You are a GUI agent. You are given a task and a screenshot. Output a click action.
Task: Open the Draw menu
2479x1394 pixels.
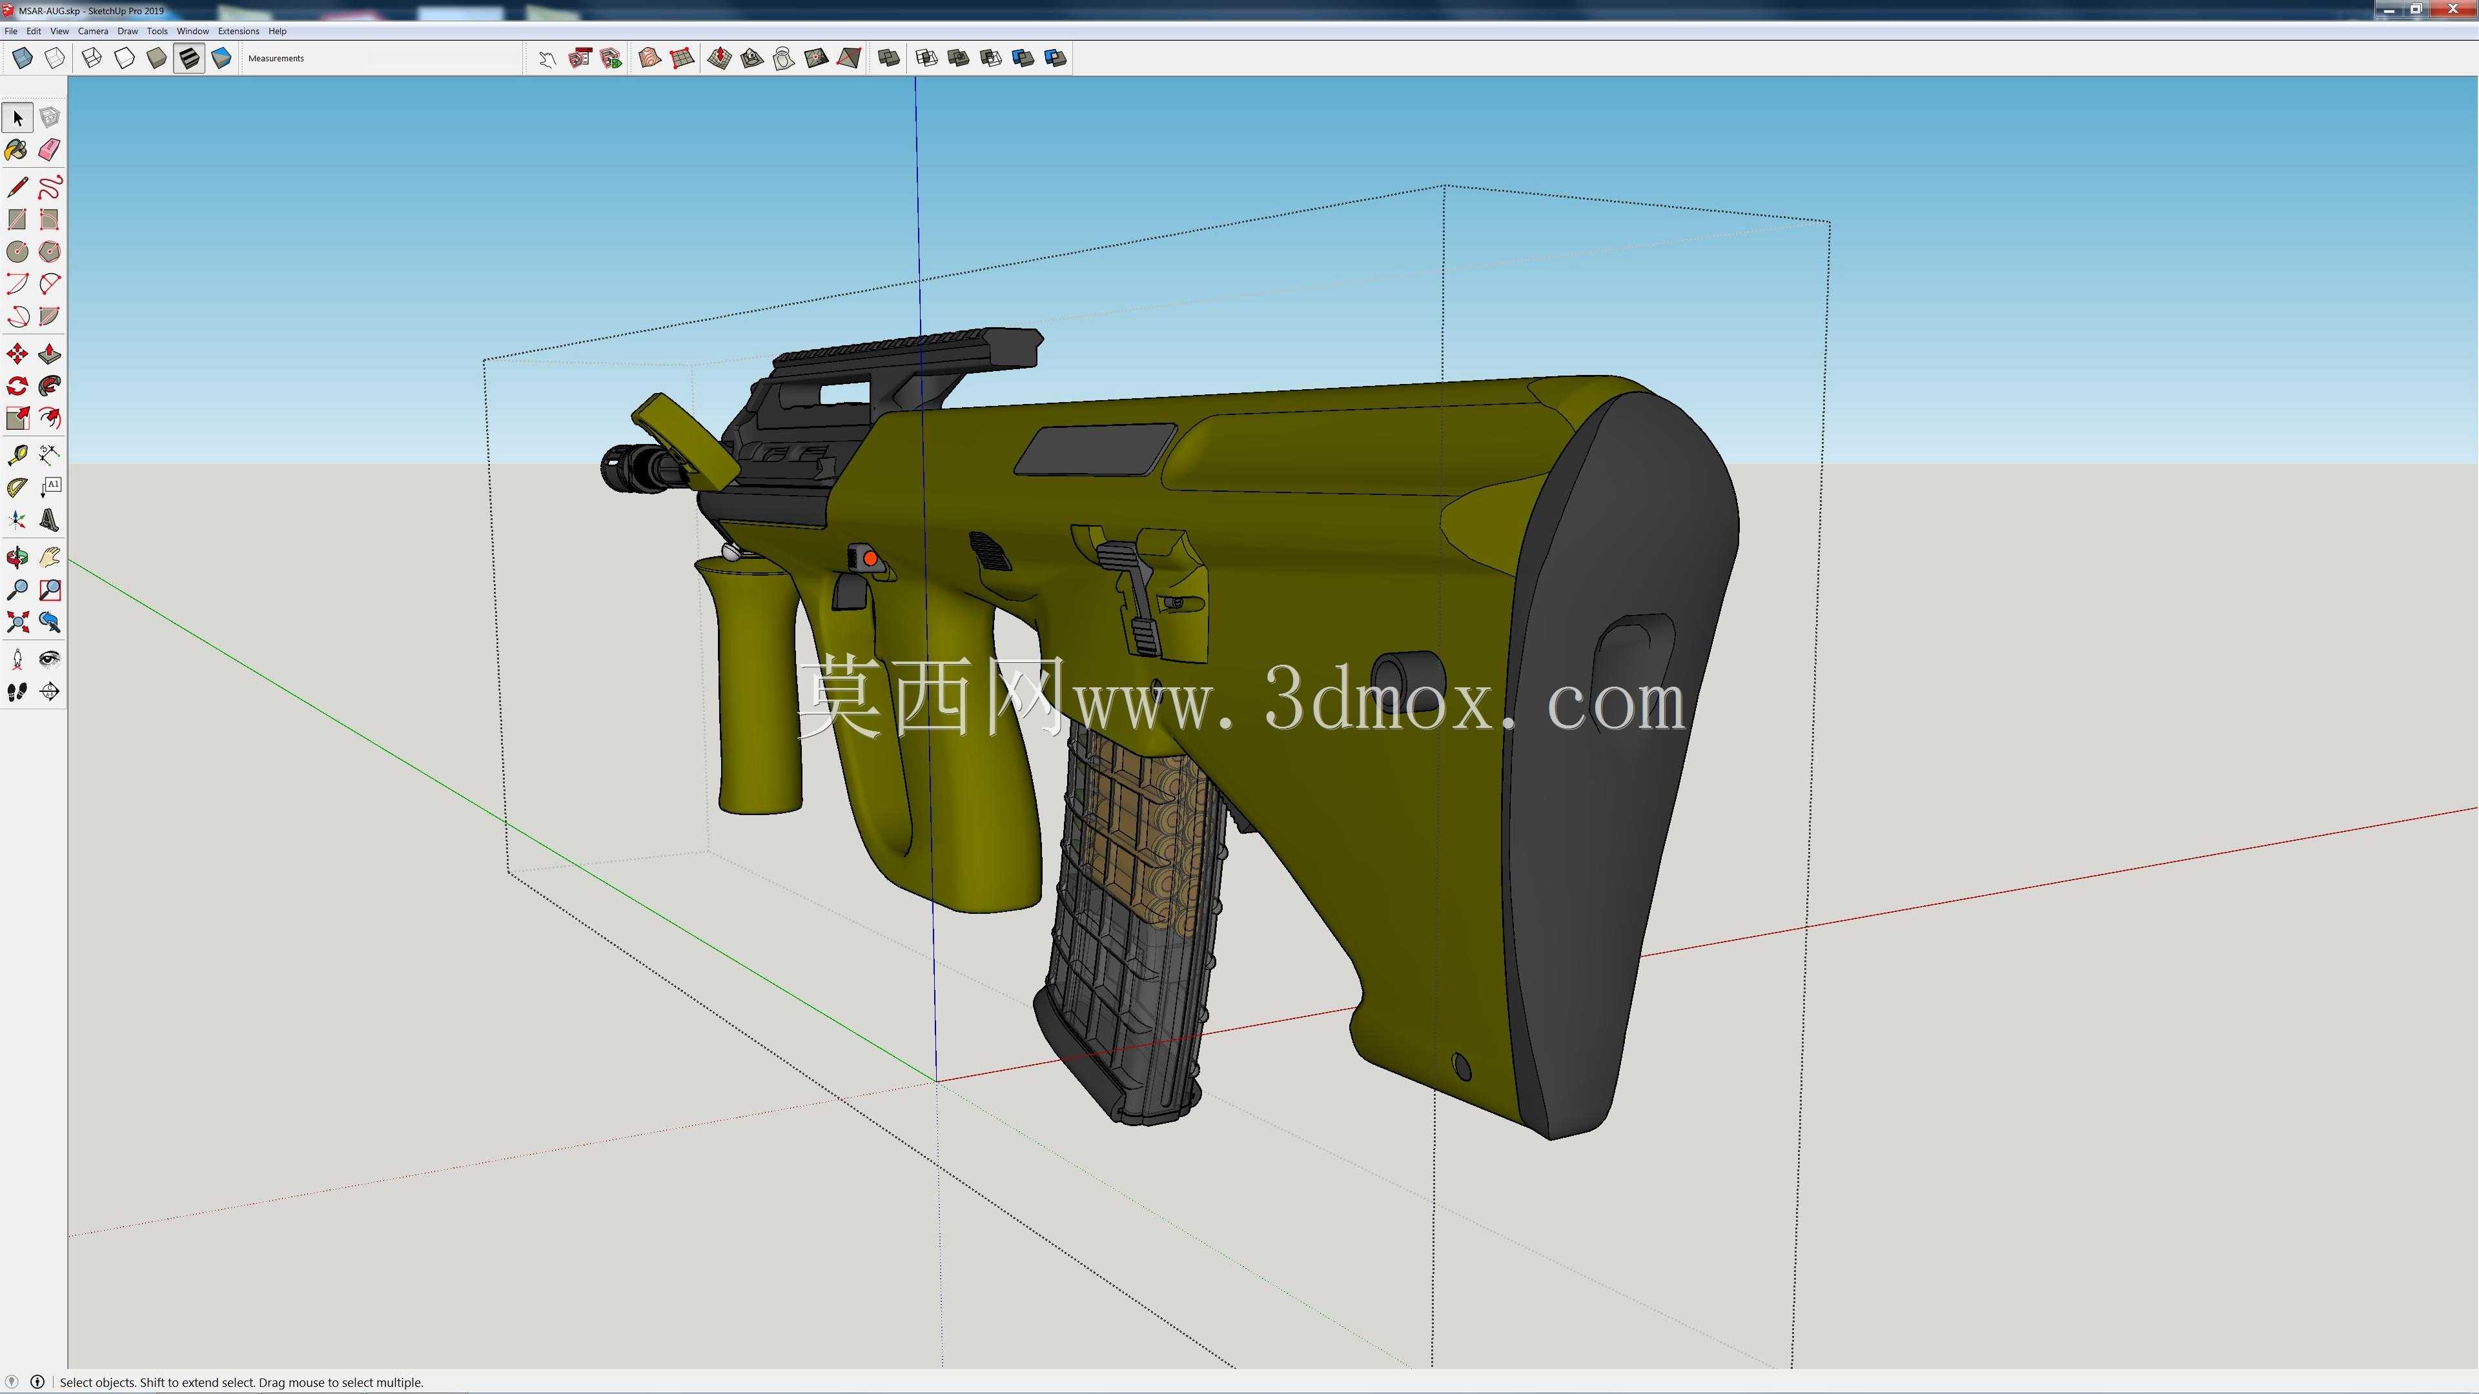(x=127, y=31)
